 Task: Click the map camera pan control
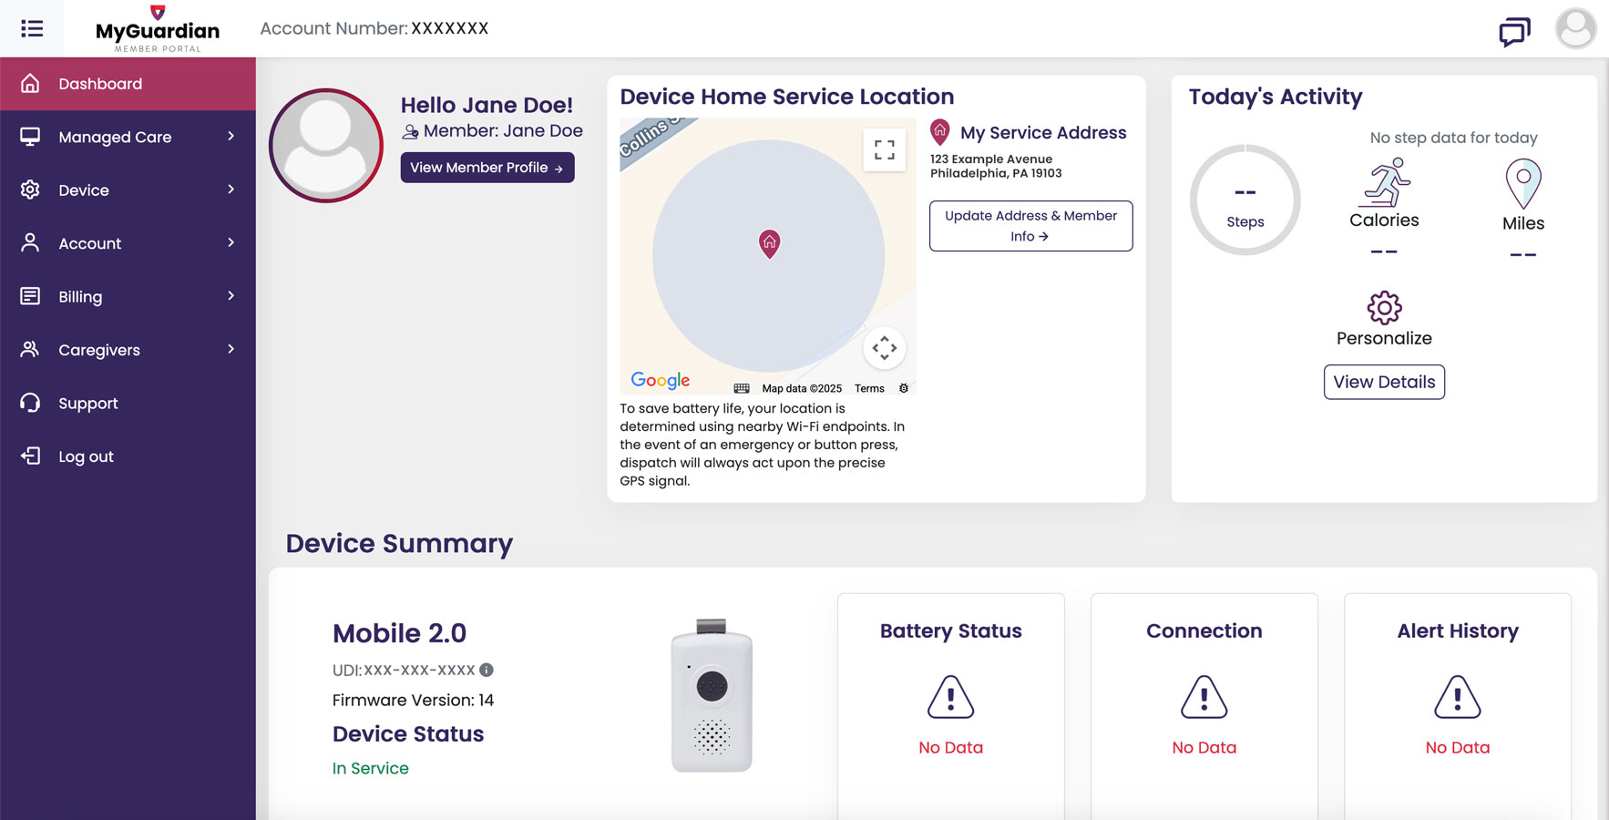click(x=884, y=348)
